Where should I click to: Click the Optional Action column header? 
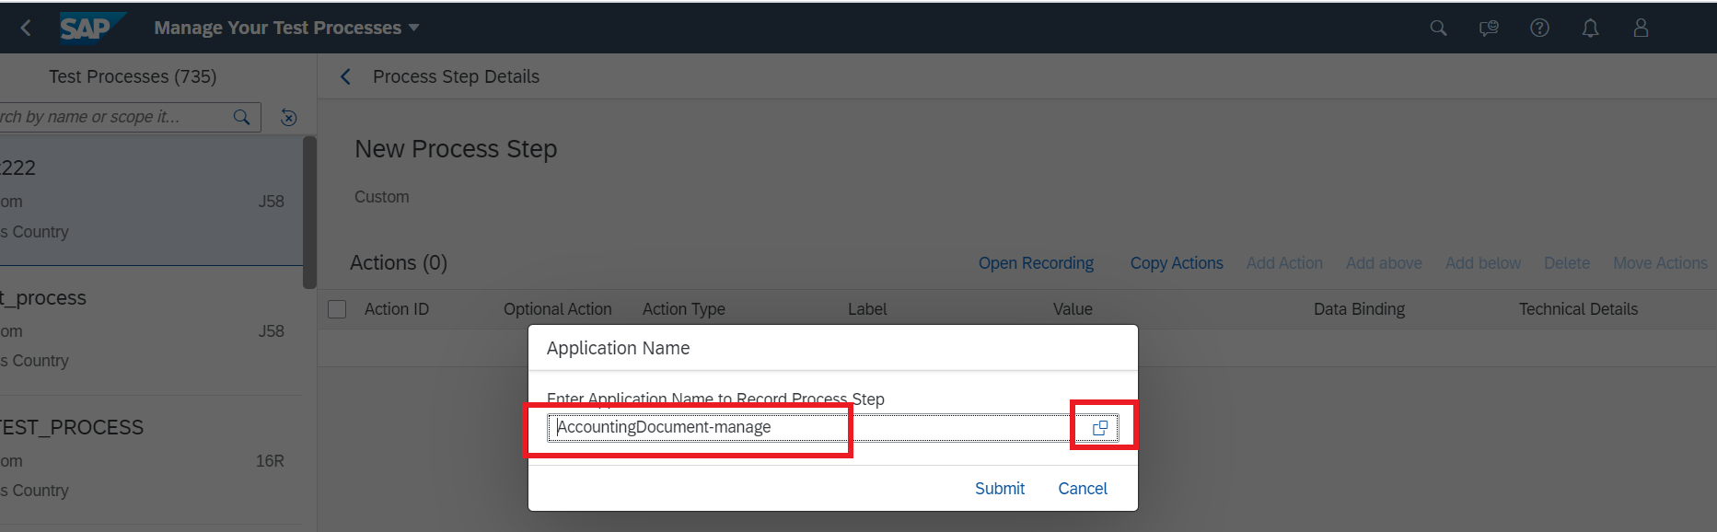[558, 309]
